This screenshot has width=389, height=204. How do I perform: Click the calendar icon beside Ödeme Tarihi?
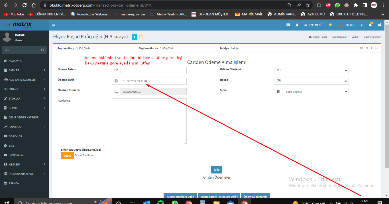116,81
